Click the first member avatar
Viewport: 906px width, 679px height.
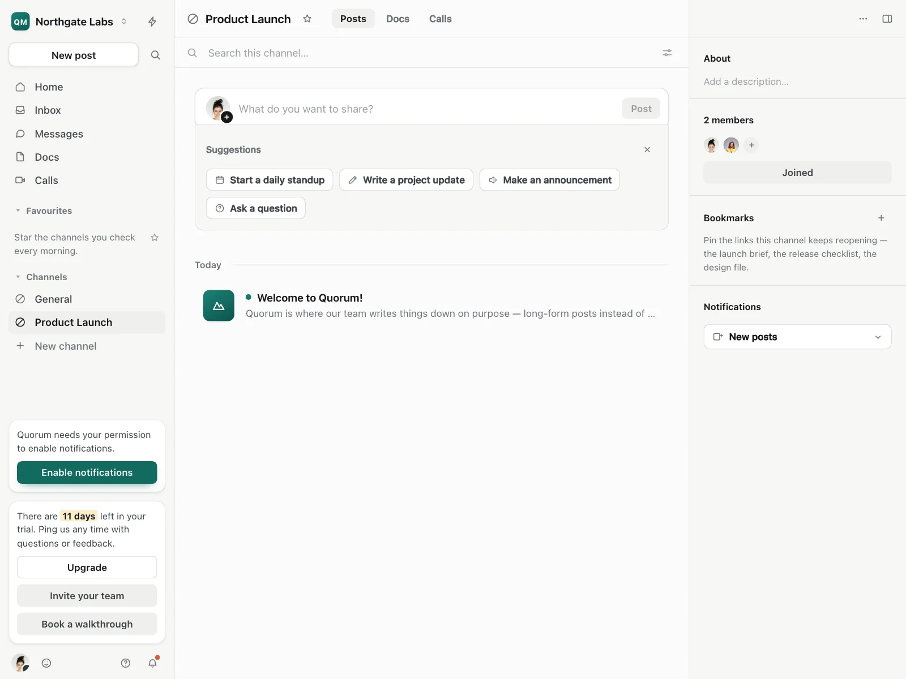point(711,145)
